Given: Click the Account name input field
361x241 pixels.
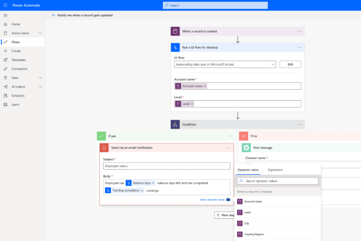Looking at the screenshot, I should [x=238, y=86].
